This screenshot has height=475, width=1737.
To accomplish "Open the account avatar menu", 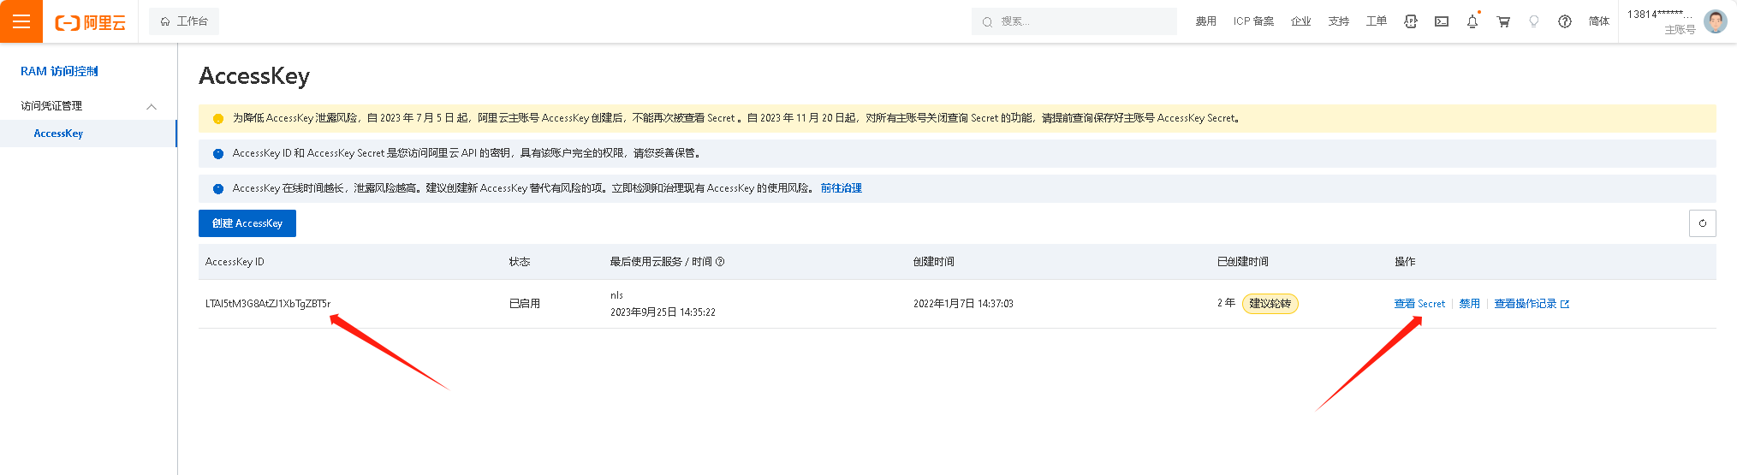I will coord(1715,21).
